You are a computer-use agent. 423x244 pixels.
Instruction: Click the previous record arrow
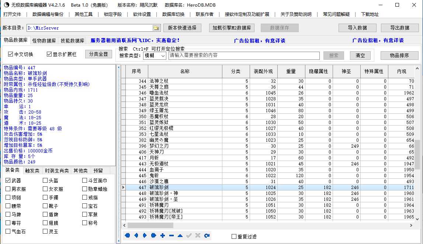136,236
